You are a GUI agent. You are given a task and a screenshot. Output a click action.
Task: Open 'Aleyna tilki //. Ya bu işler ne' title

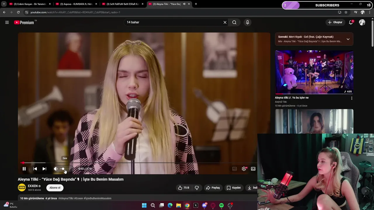292,98
